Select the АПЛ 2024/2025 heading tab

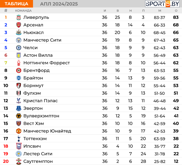(x=59, y=4)
